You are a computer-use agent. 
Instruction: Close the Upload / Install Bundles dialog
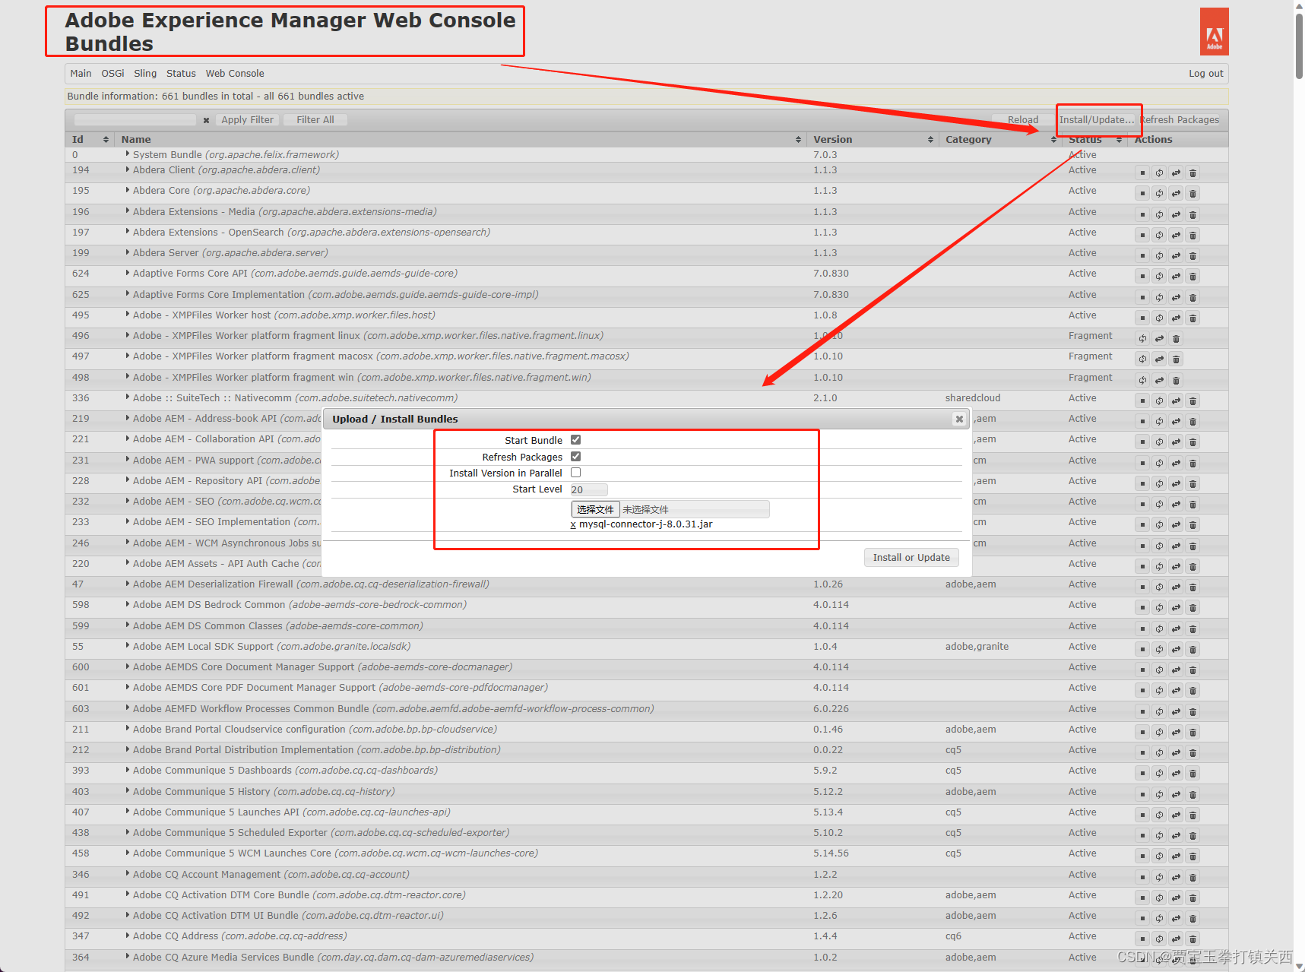[x=959, y=419]
